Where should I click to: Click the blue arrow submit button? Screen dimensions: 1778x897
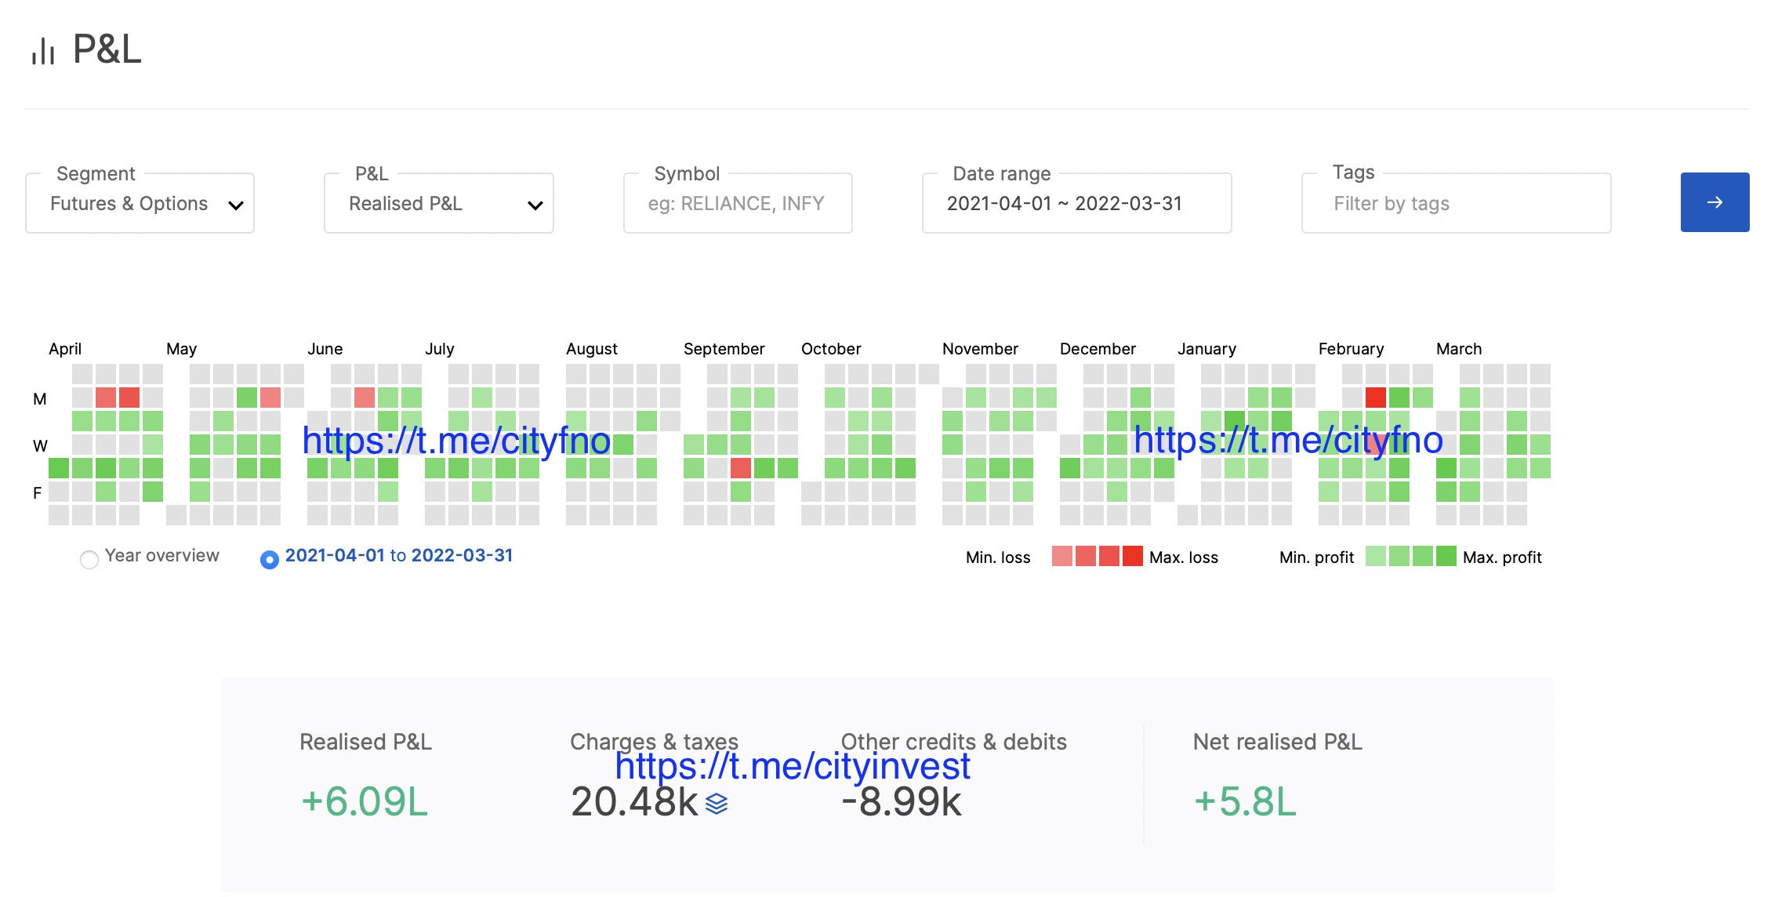pos(1714,202)
